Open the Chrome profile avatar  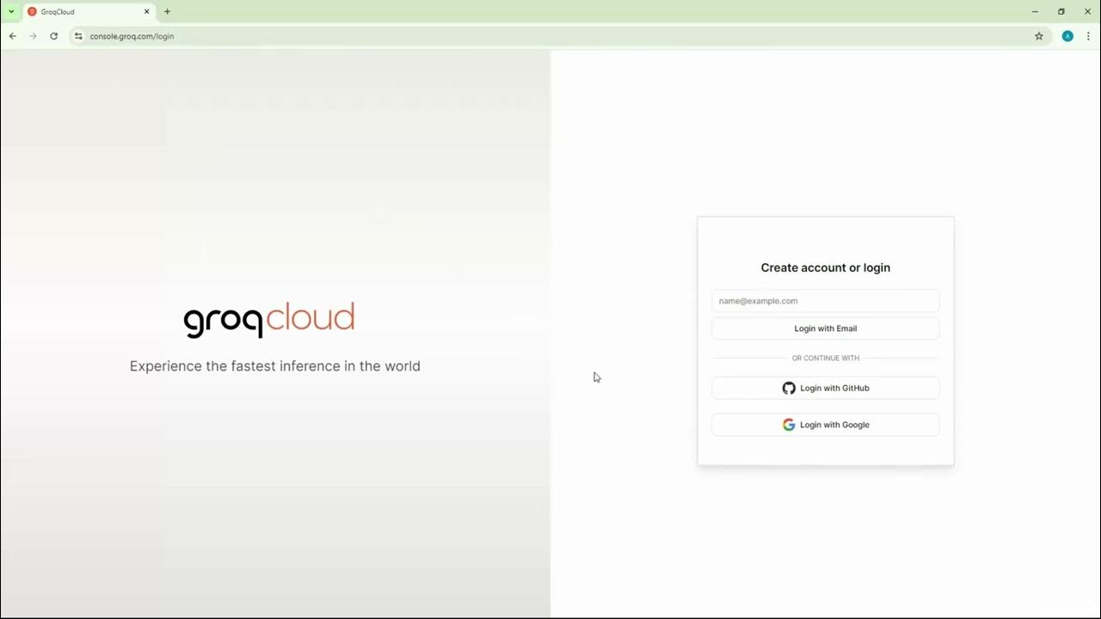click(x=1067, y=36)
